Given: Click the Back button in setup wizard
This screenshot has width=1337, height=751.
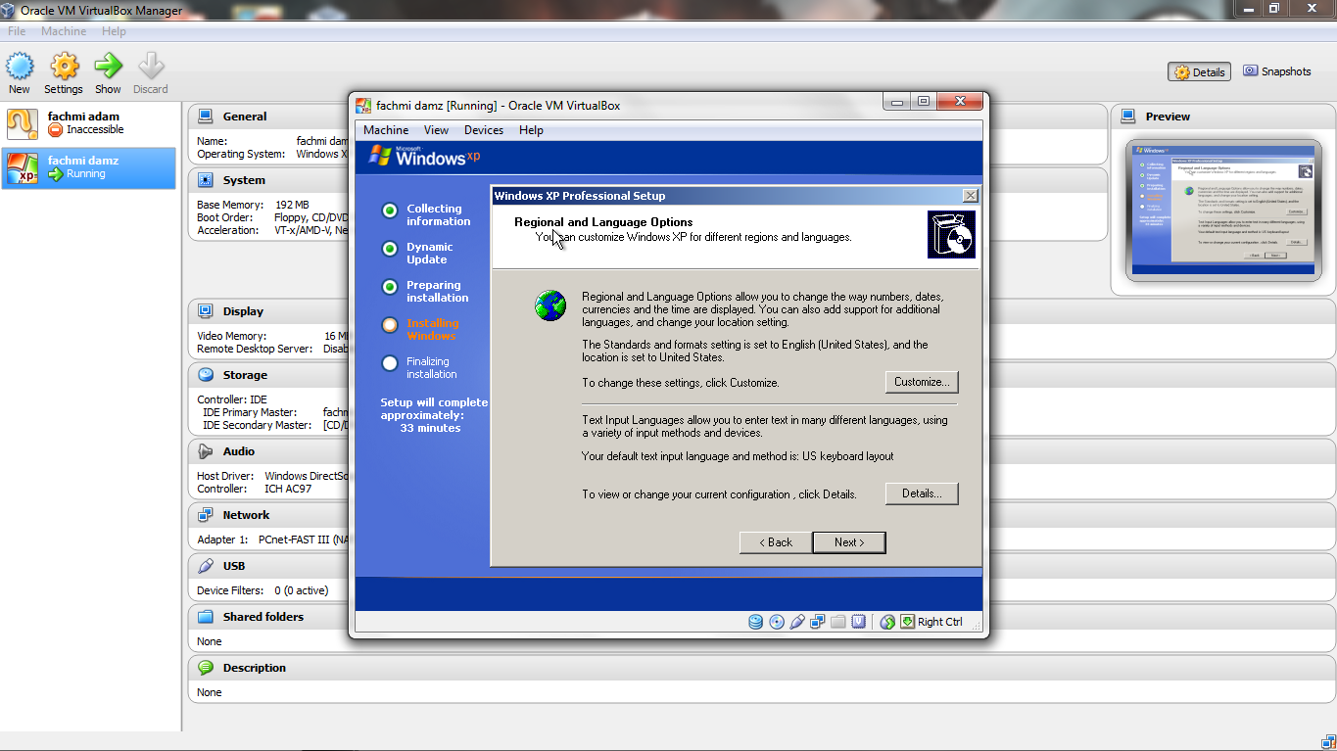Looking at the screenshot, I should pyautogui.click(x=776, y=542).
